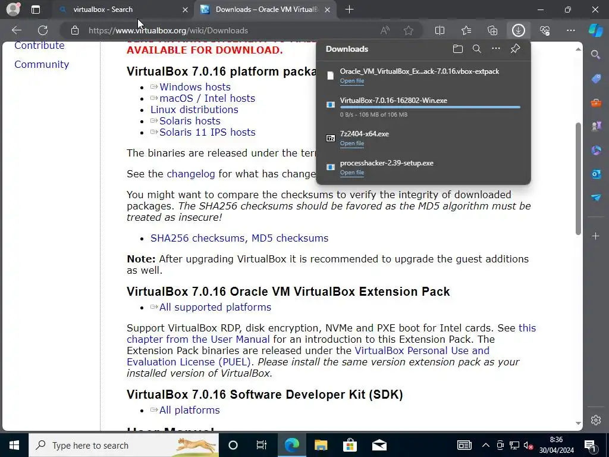Viewport: 609px width, 457px height.
Task: Click the browser profile avatar
Action: pos(13,10)
